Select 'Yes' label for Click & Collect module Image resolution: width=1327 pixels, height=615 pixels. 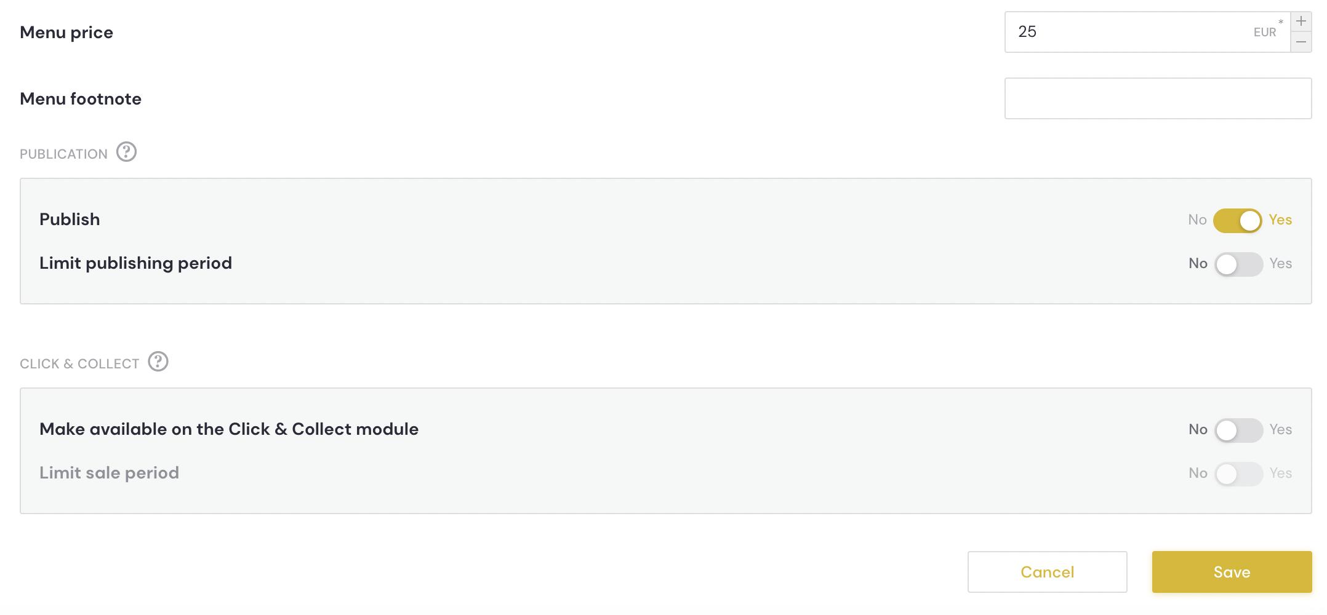point(1280,430)
